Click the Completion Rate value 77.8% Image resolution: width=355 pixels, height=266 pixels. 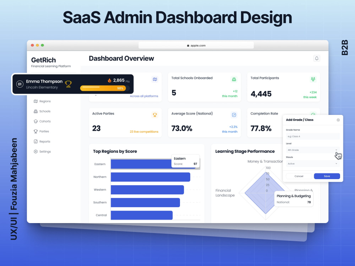pyautogui.click(x=261, y=128)
